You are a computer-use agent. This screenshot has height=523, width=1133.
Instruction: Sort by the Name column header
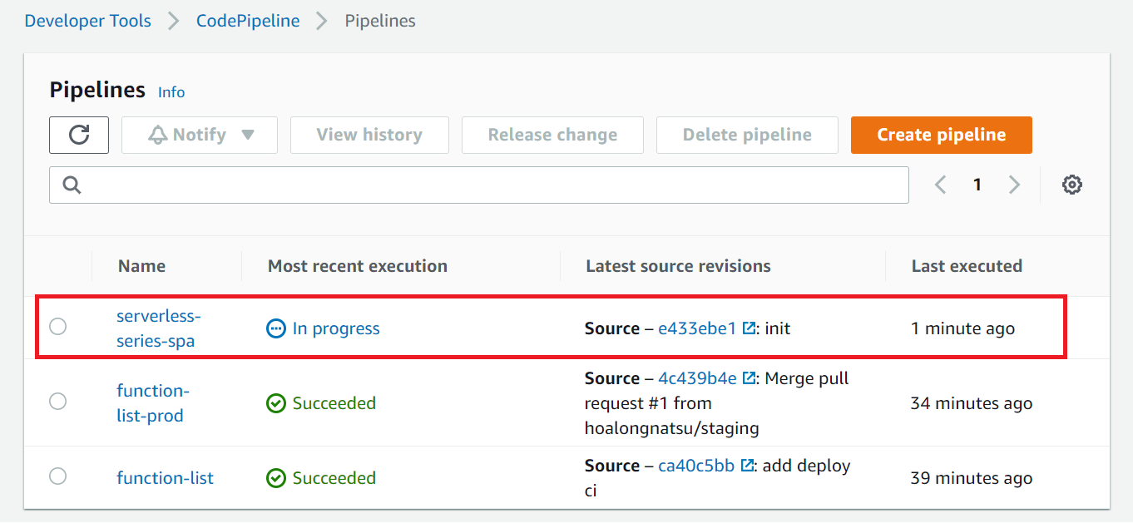coord(141,266)
